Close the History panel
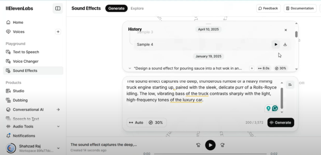 tap(286, 30)
